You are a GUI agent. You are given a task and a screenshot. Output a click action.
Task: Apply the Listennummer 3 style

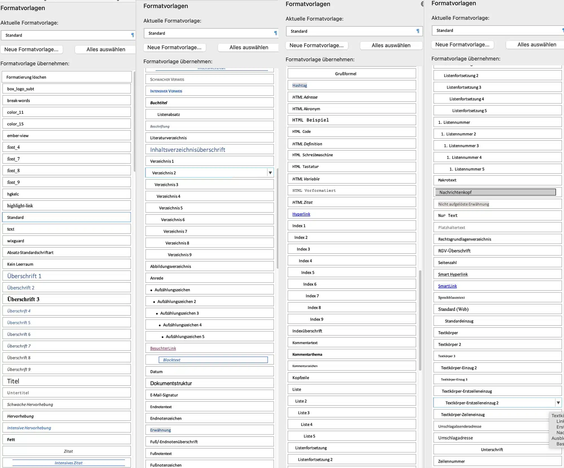497,146
